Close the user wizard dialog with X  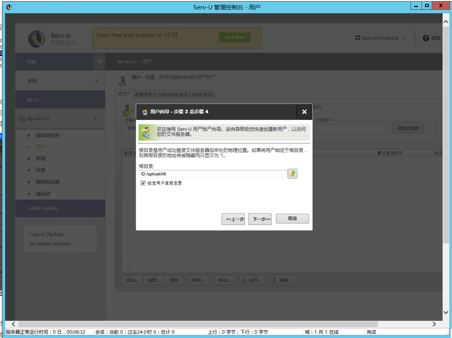[304, 112]
